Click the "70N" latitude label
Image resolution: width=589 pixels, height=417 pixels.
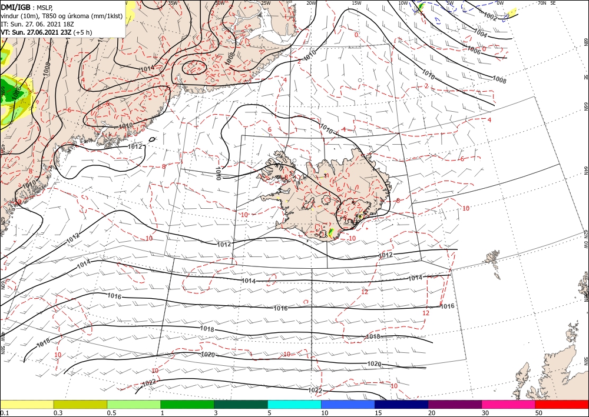[x=542, y=3]
